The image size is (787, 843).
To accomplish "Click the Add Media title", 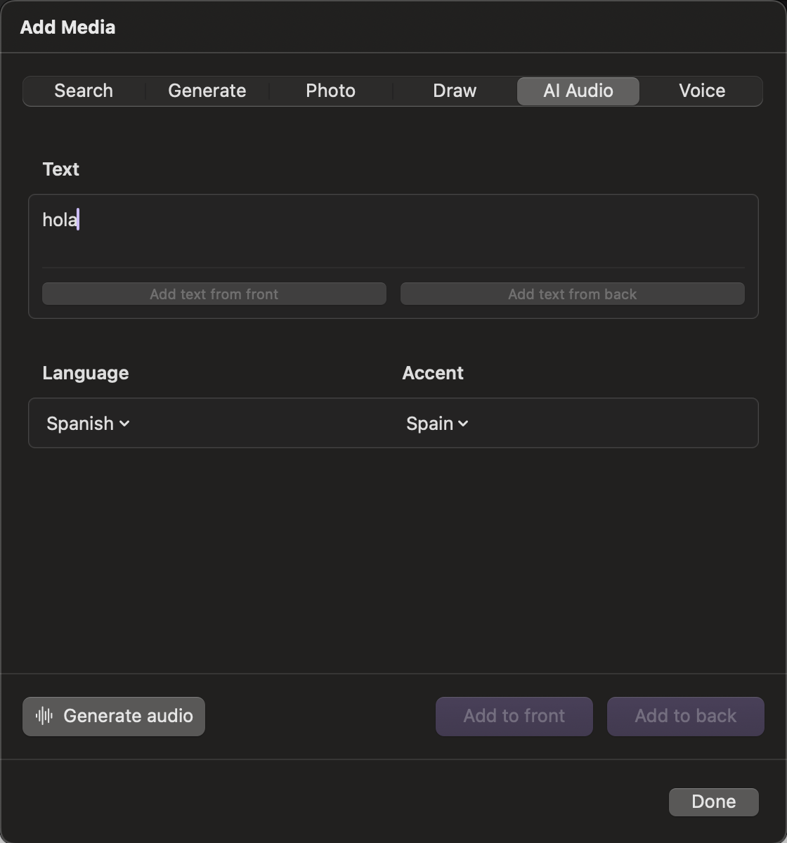I will pyautogui.click(x=68, y=27).
